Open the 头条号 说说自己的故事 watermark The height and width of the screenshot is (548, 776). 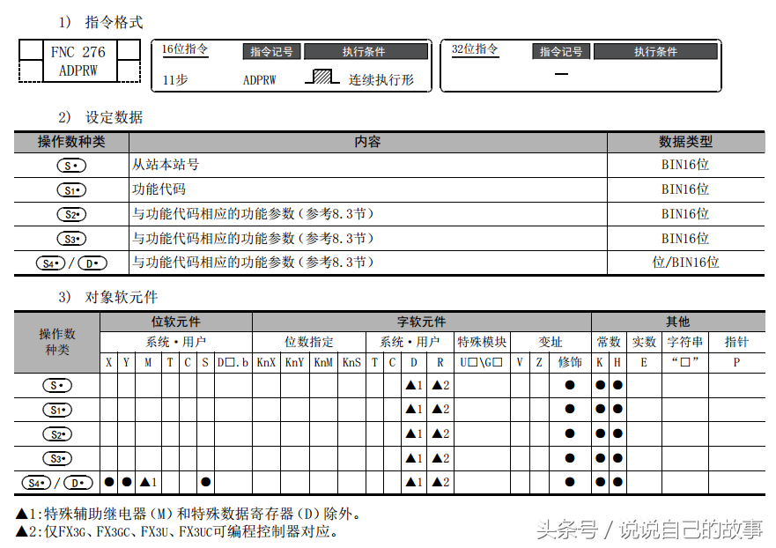tap(648, 529)
